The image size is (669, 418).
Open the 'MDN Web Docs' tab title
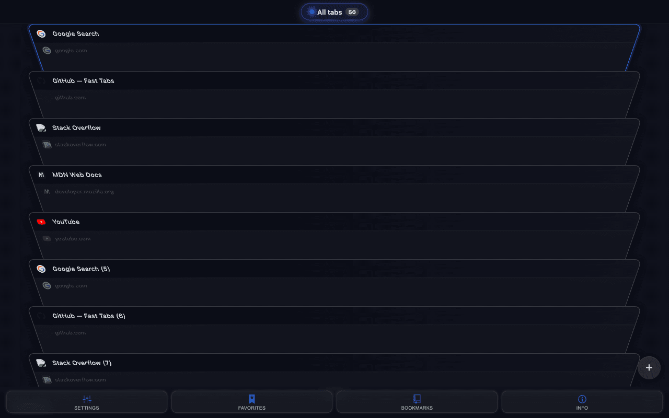77,175
